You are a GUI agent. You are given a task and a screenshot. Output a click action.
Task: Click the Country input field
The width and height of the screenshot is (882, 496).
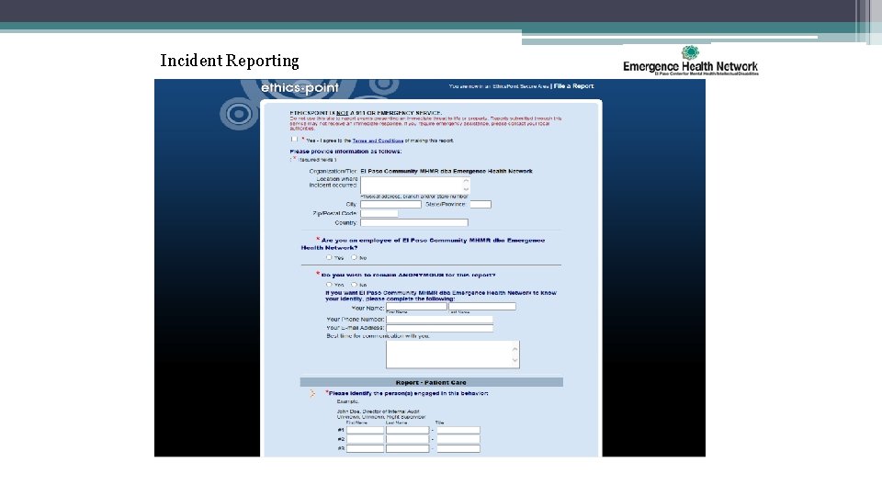click(414, 222)
